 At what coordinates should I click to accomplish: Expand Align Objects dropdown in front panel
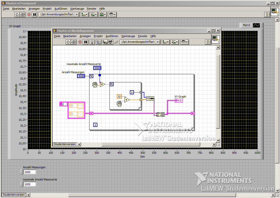click(x=84, y=14)
